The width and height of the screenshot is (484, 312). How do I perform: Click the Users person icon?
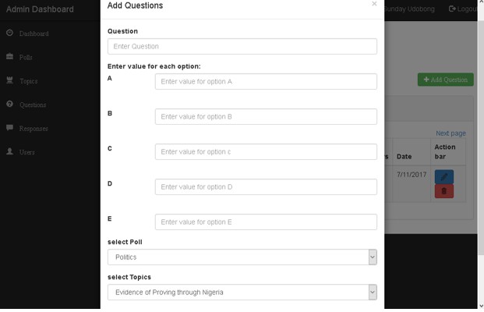tap(9, 151)
